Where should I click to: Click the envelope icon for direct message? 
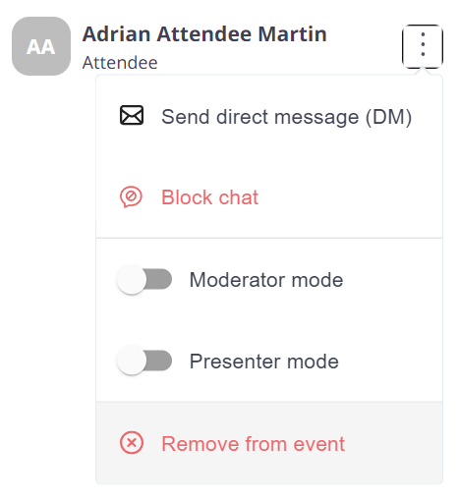pyautogui.click(x=132, y=115)
